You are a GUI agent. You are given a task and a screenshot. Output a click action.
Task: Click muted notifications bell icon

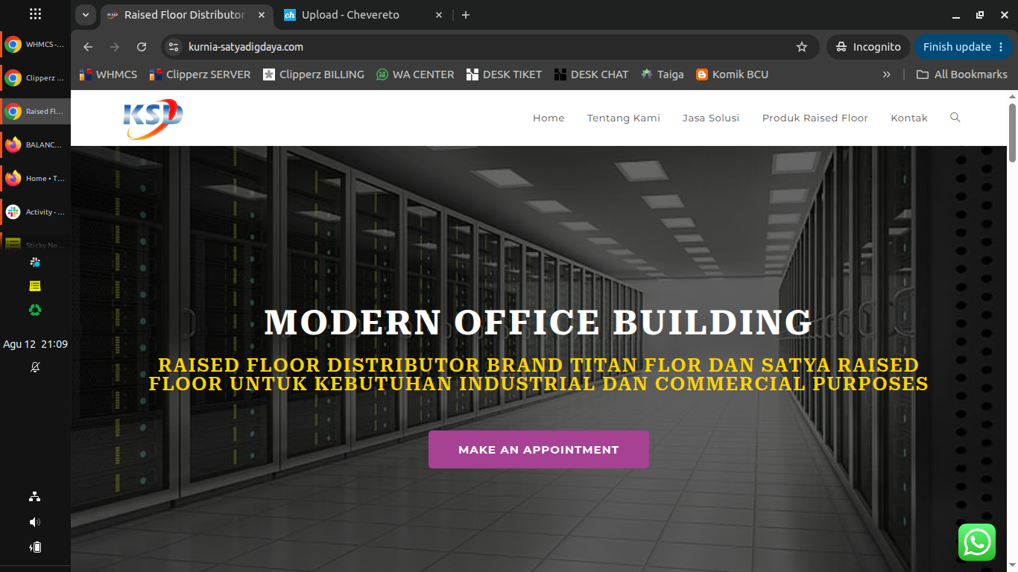click(x=35, y=367)
